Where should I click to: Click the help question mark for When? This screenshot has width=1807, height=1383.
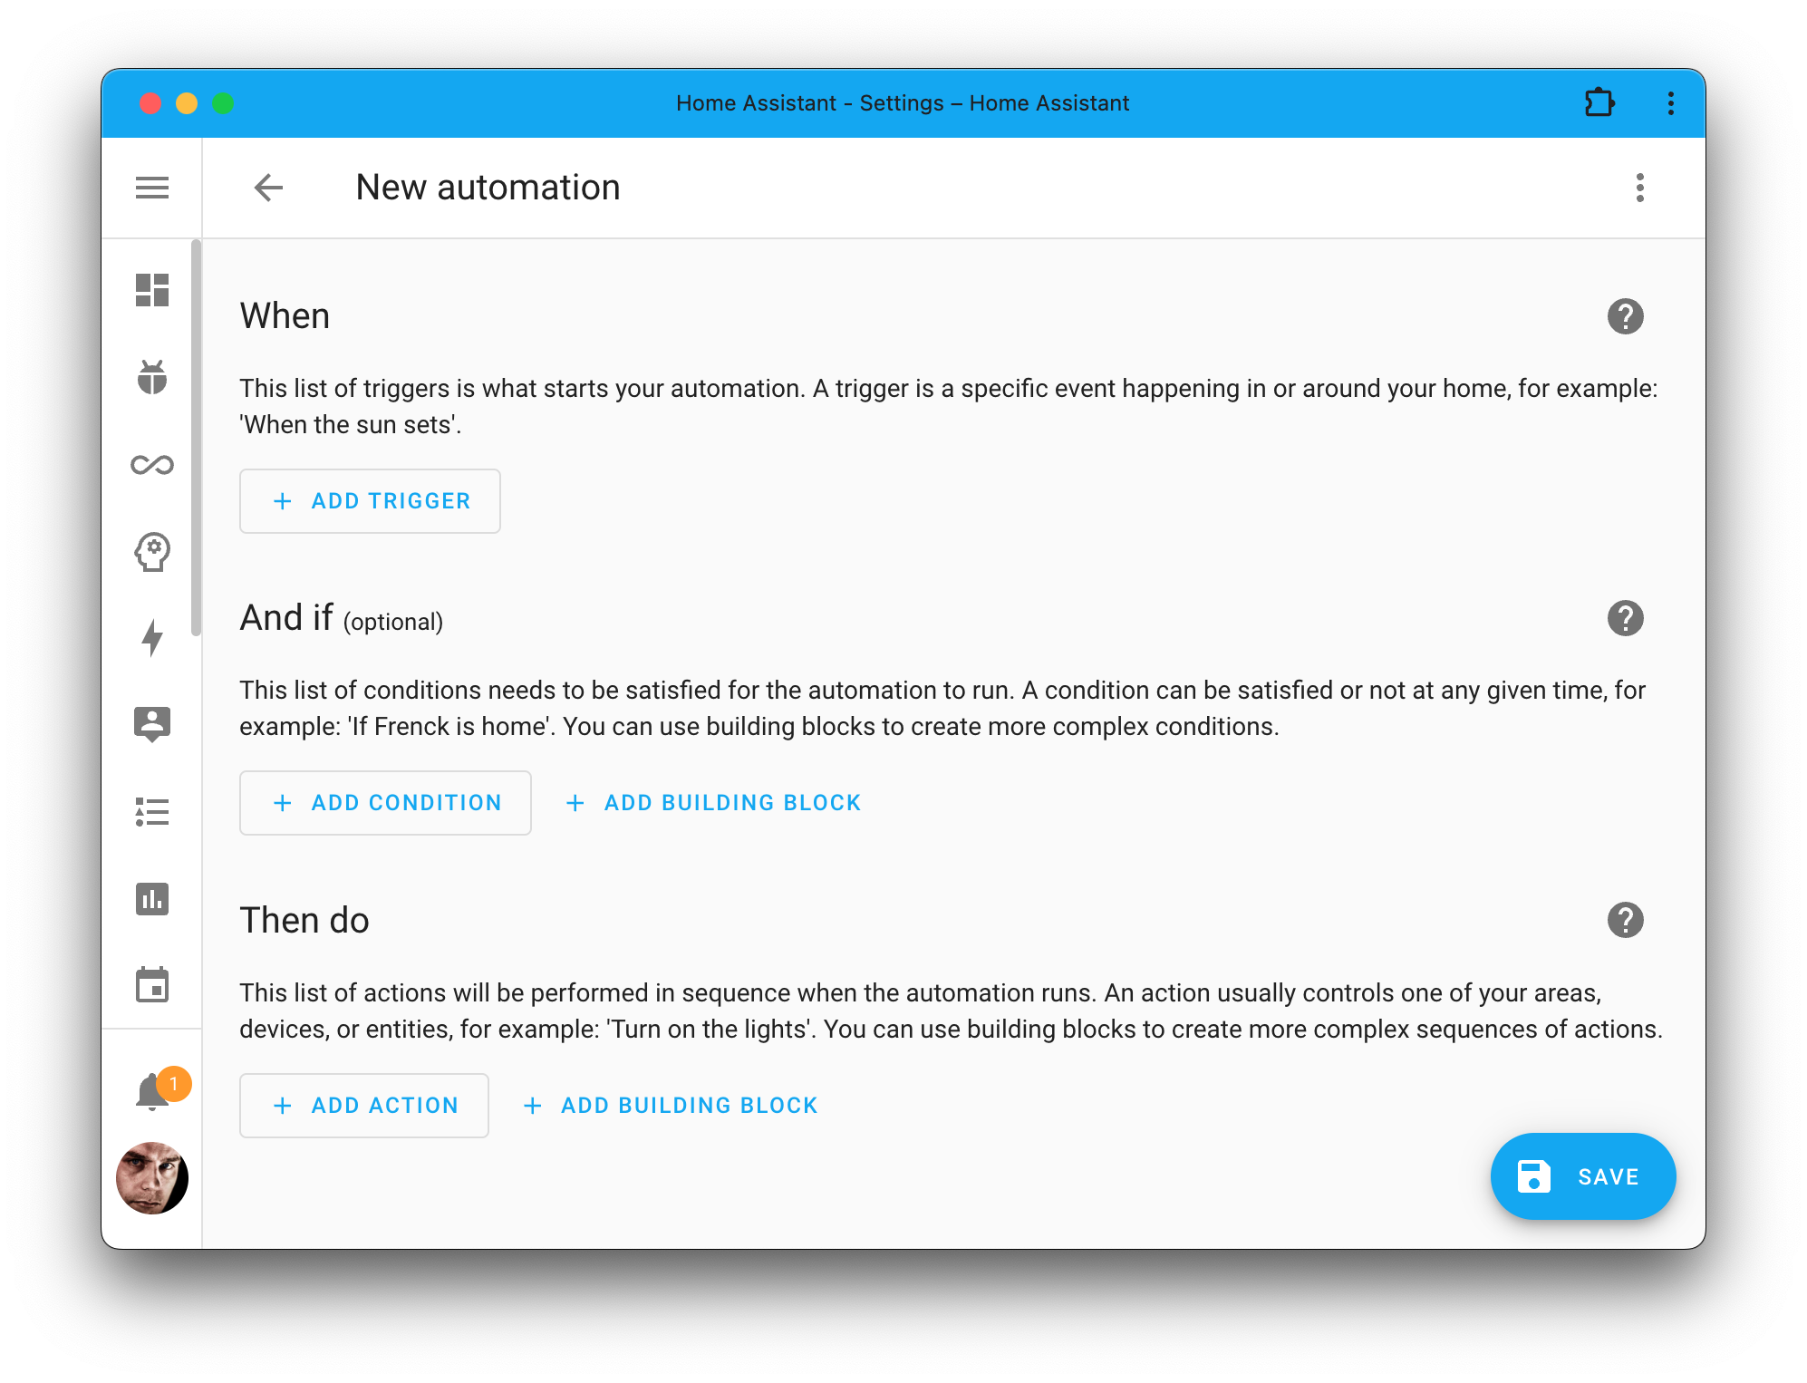[1624, 316]
